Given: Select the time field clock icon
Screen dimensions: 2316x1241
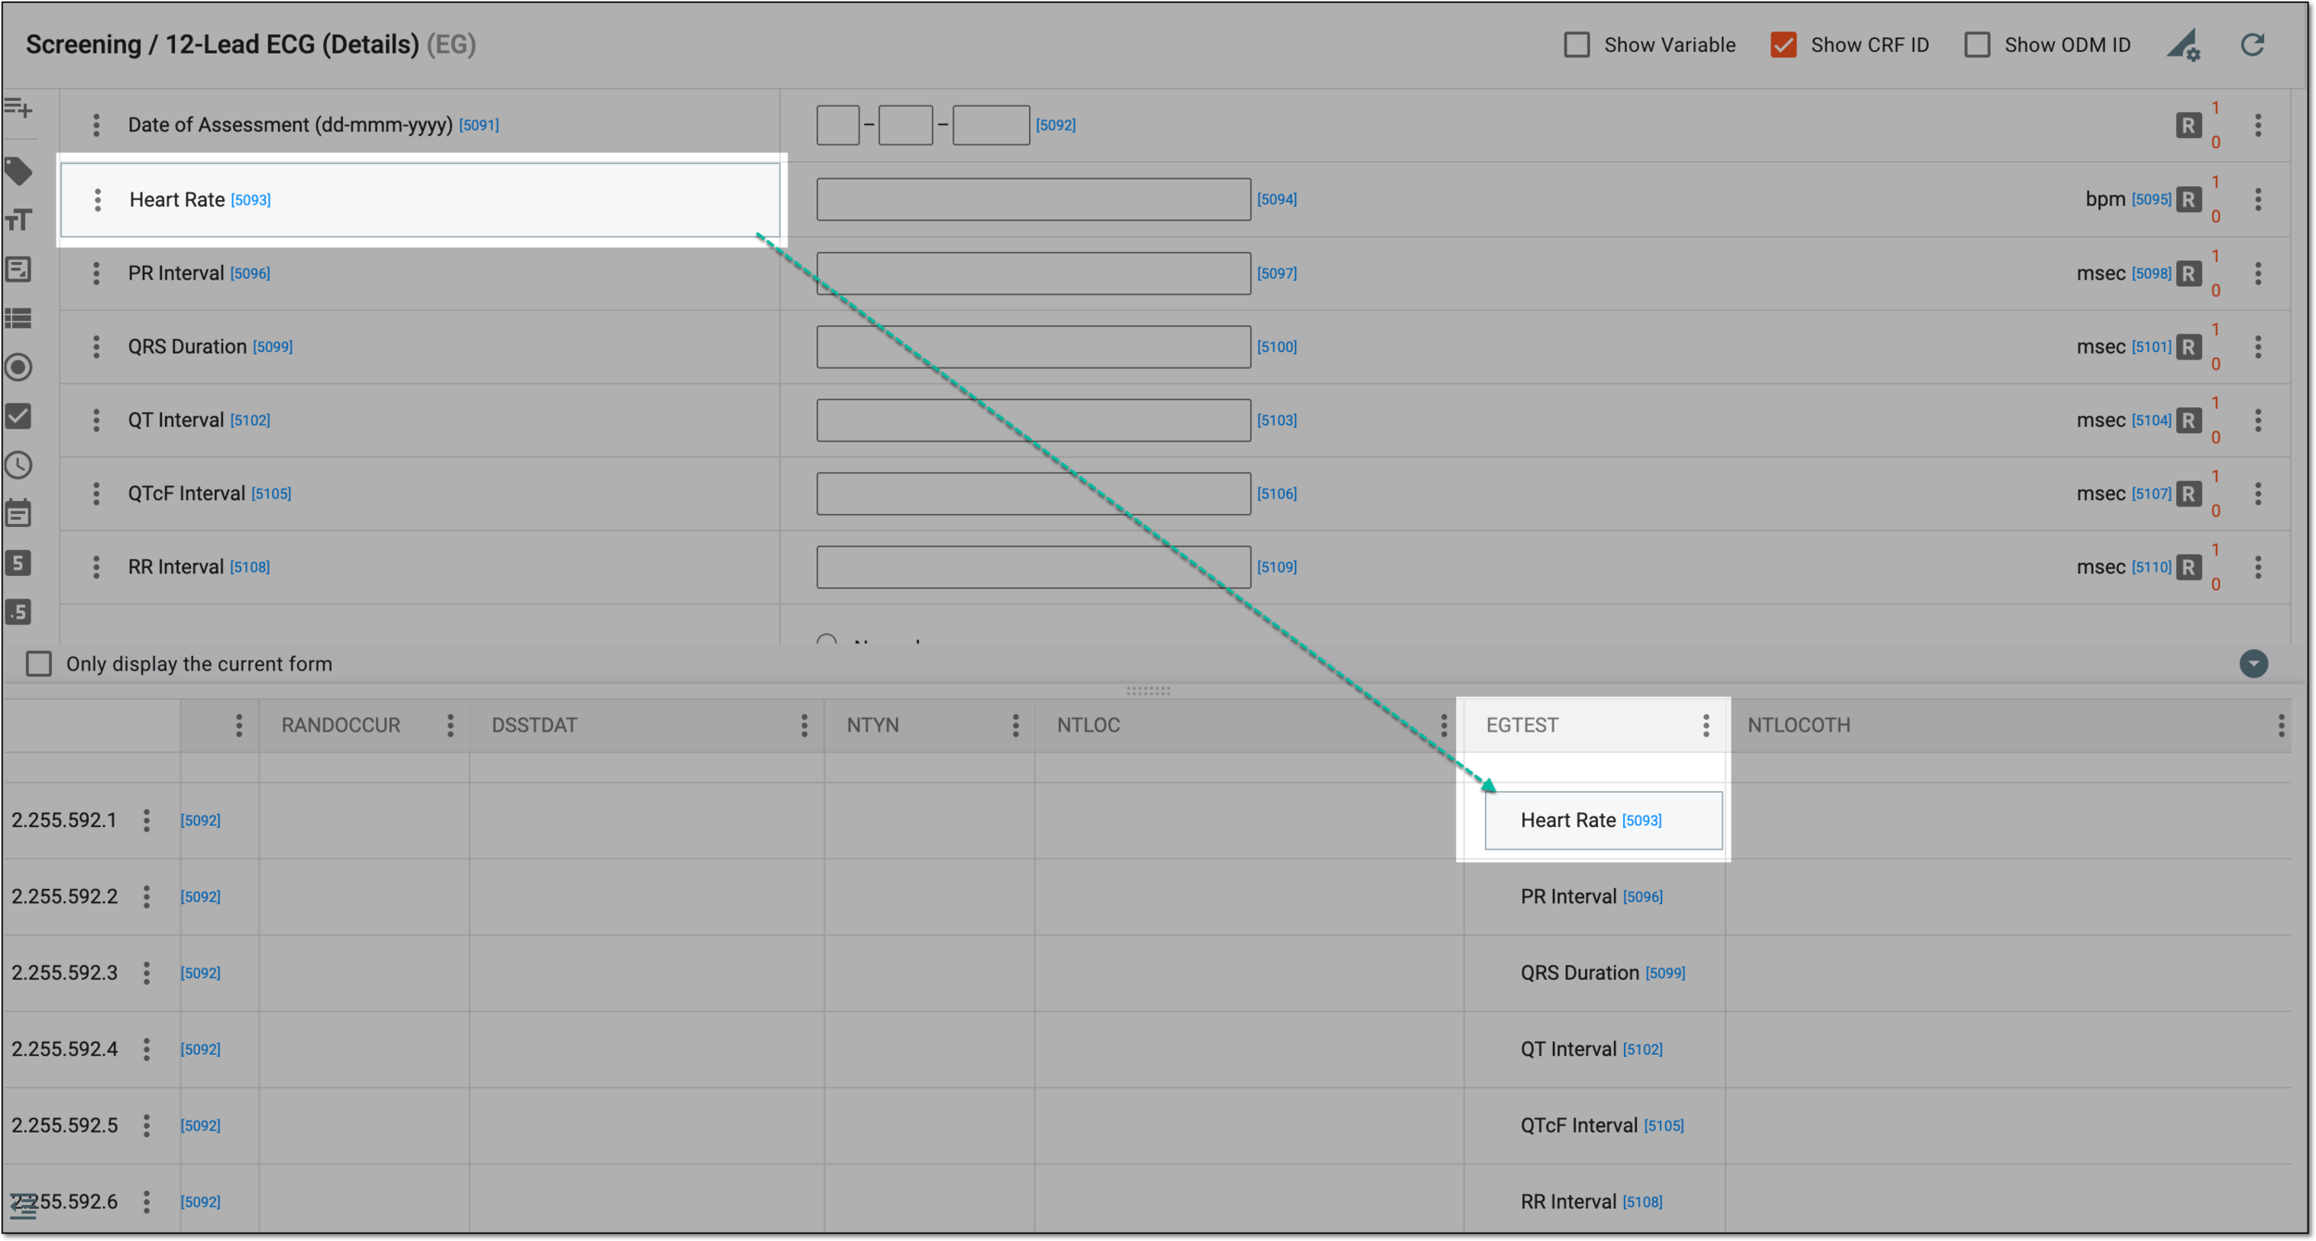Looking at the screenshot, I should [19, 465].
